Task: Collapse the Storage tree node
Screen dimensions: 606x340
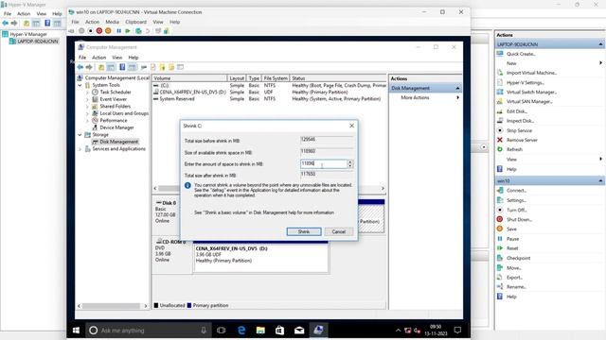Action: pos(80,134)
